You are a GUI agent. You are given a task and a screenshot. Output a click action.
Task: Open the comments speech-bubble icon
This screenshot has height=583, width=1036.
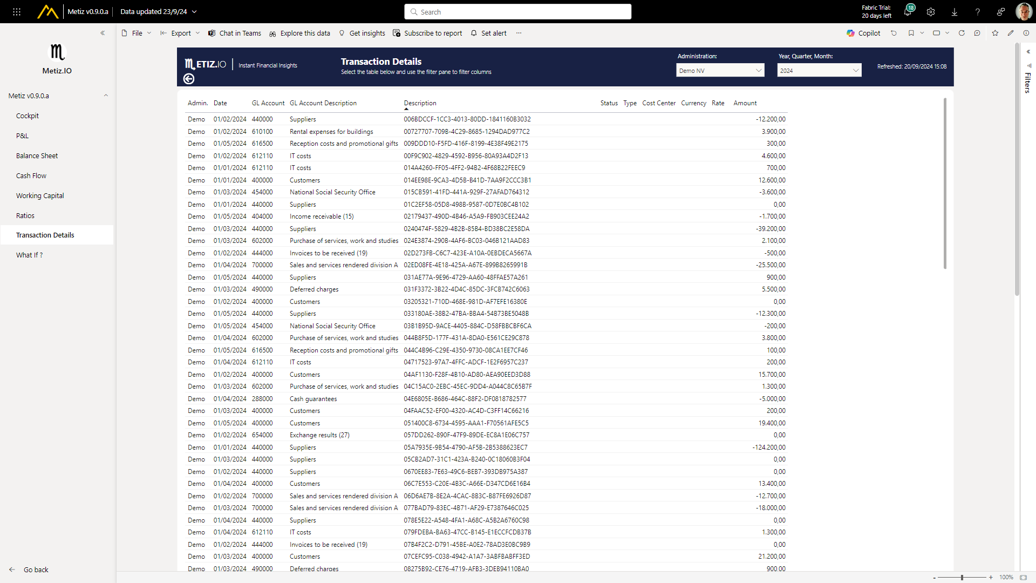pyautogui.click(x=977, y=33)
